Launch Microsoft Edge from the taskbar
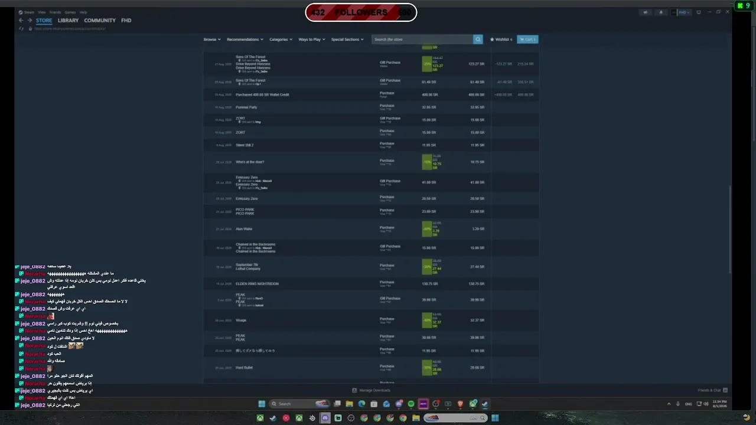This screenshot has height=425, width=756. click(x=361, y=404)
